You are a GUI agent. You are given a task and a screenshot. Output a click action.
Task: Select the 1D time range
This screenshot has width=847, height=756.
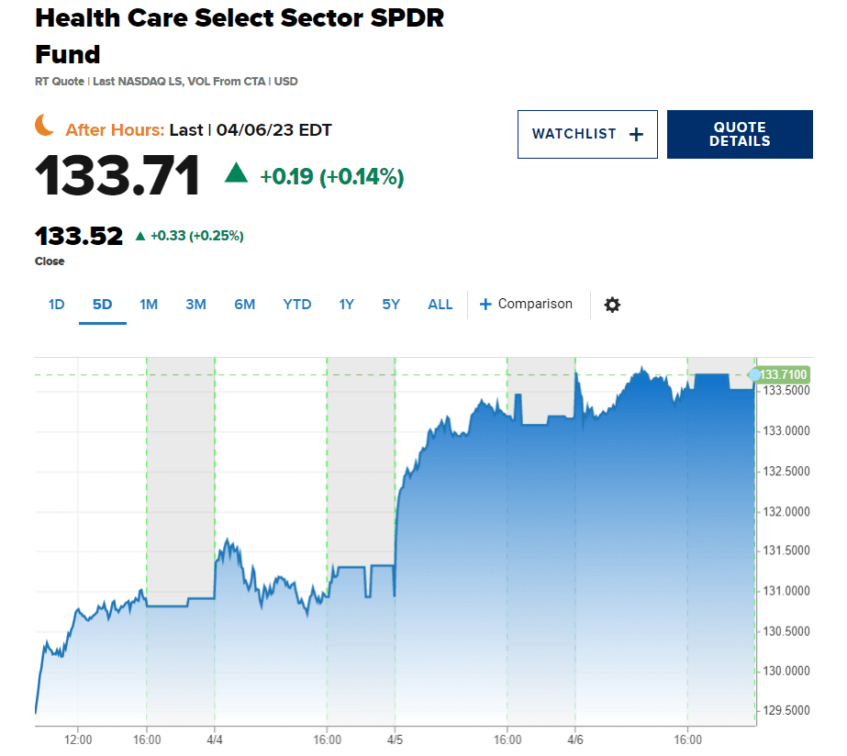[x=57, y=305]
